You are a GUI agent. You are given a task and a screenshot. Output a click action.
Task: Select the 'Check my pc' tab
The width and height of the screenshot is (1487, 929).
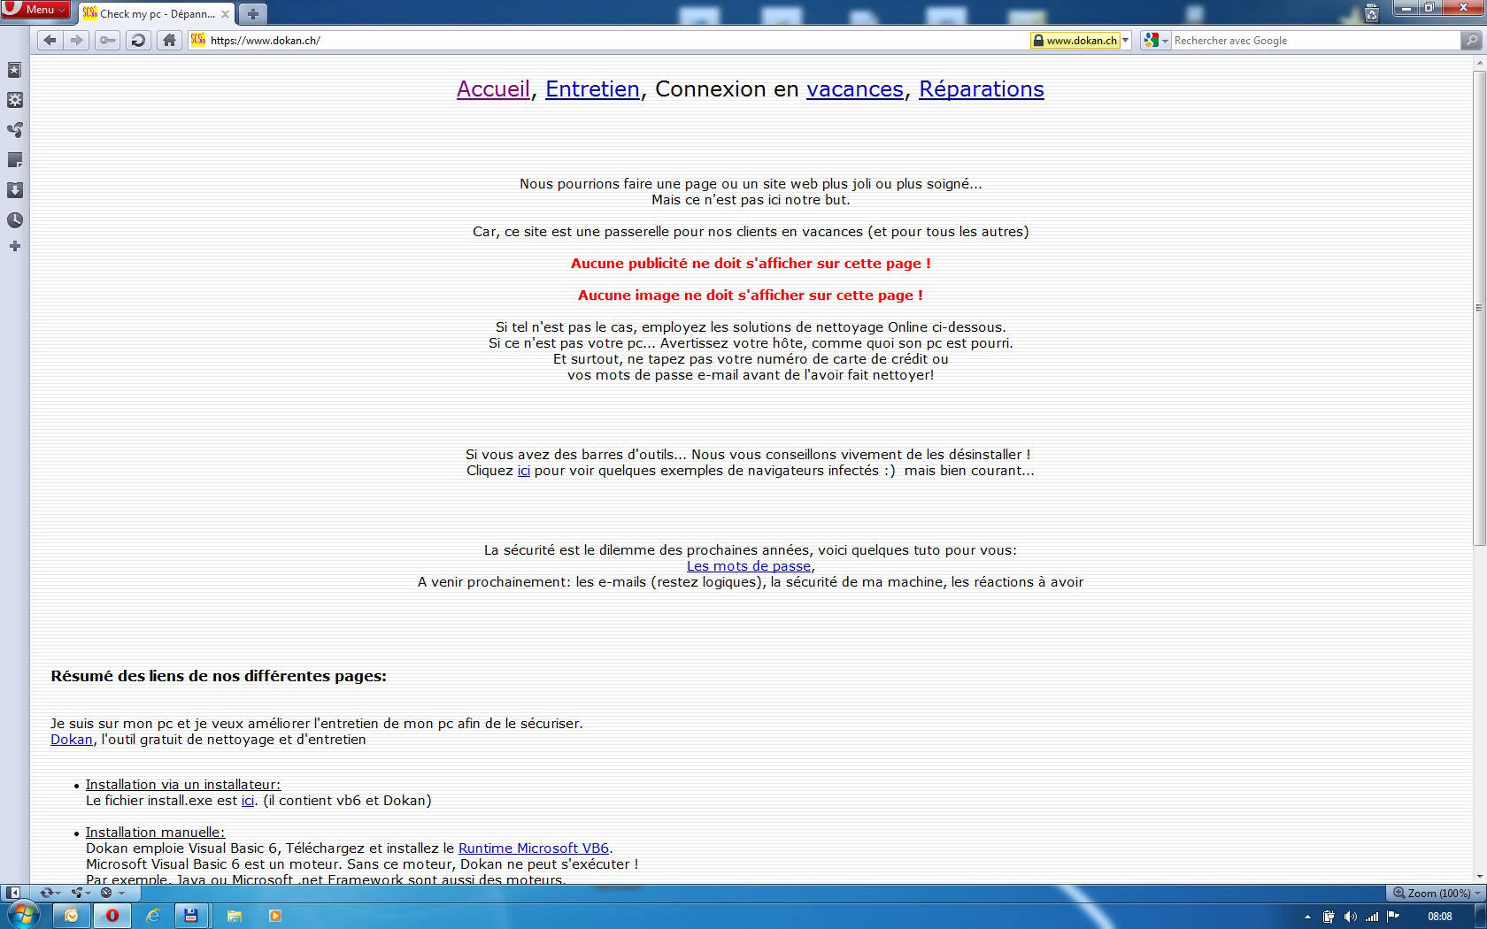click(x=157, y=14)
